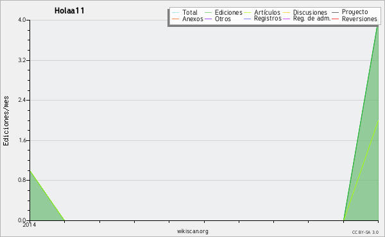Image resolution: width=385 pixels, height=237 pixels.
Task: Click the light blue Total legend line swatch
Action: coord(176,12)
